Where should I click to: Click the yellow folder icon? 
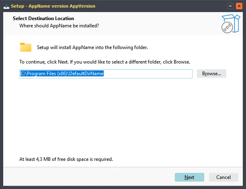coord(26,47)
